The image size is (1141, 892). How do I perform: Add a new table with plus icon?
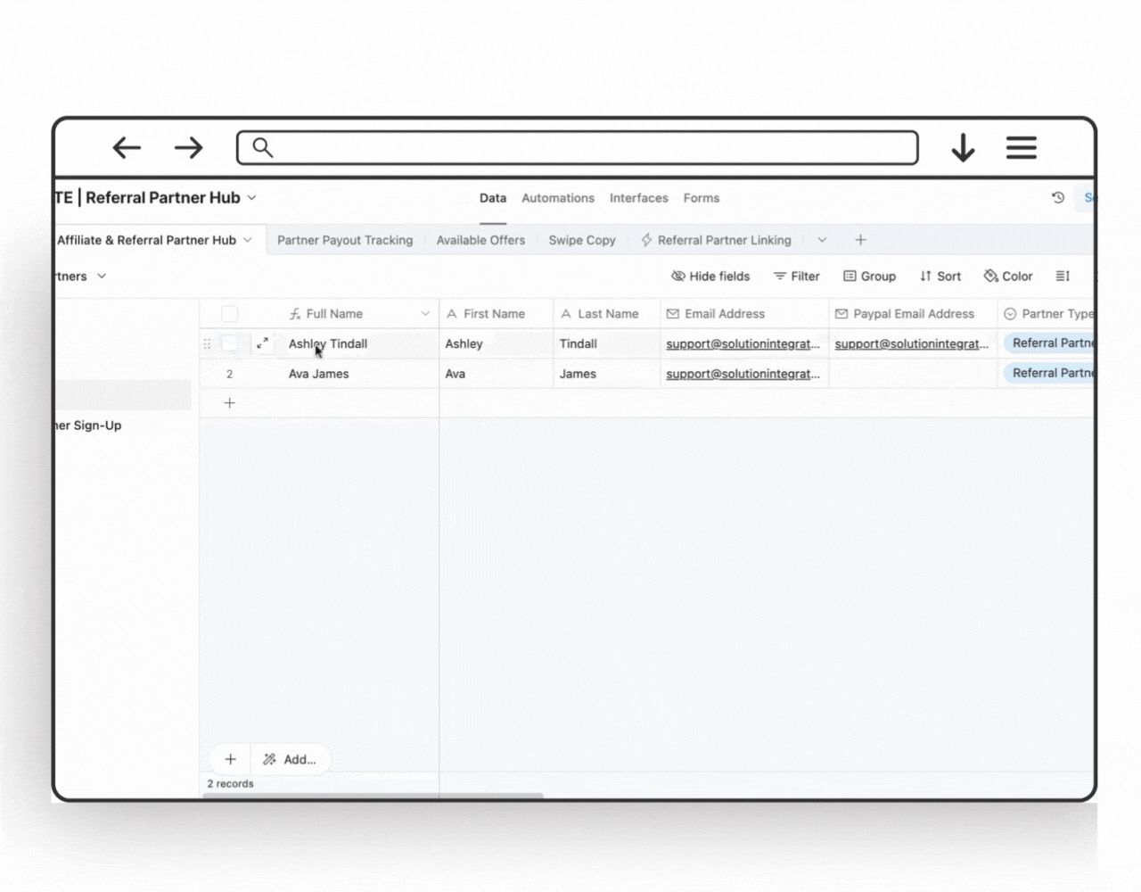[860, 240]
